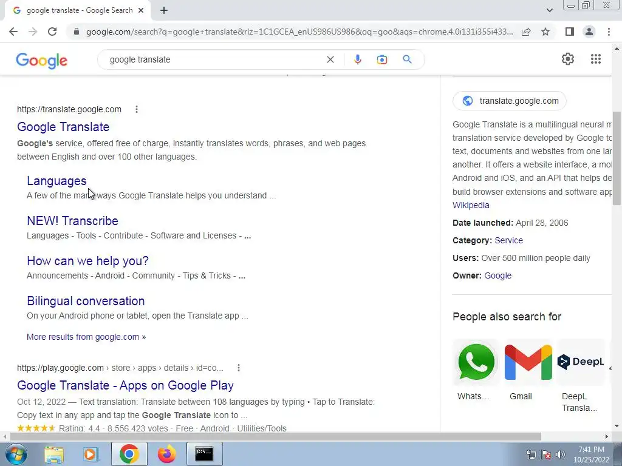
Task: Clear the search box with the X
Action: 330,59
